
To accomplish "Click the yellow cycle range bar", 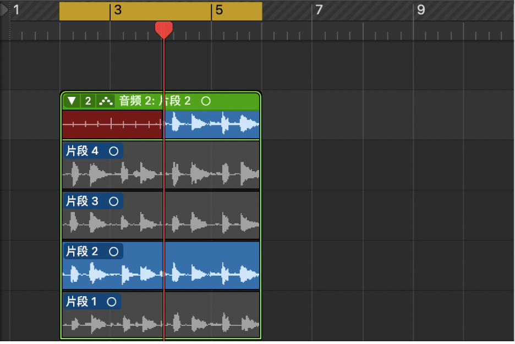I will tap(161, 11).
